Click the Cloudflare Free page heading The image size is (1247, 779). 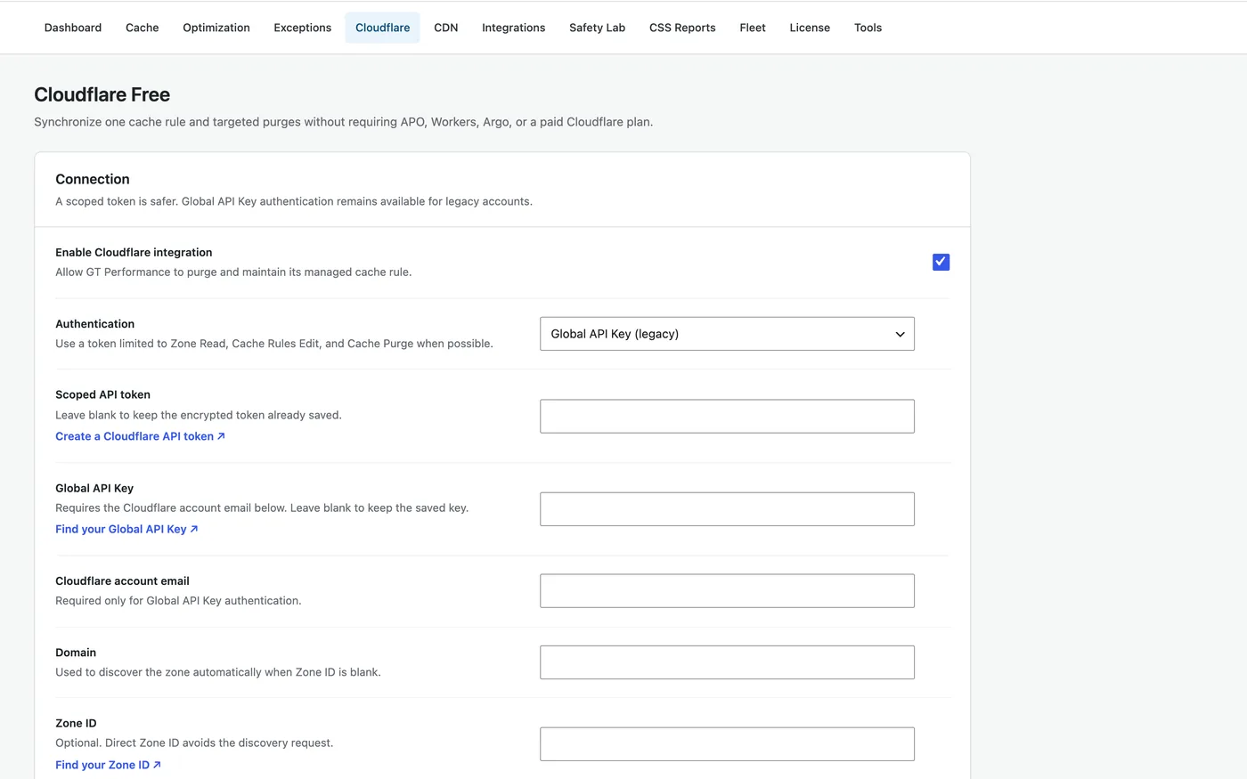coord(102,94)
